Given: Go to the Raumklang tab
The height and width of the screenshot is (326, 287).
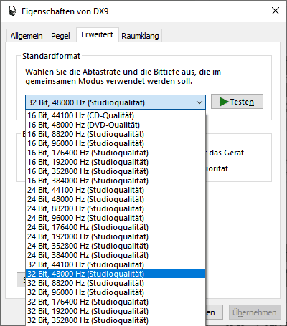Looking at the screenshot, I should pos(140,36).
